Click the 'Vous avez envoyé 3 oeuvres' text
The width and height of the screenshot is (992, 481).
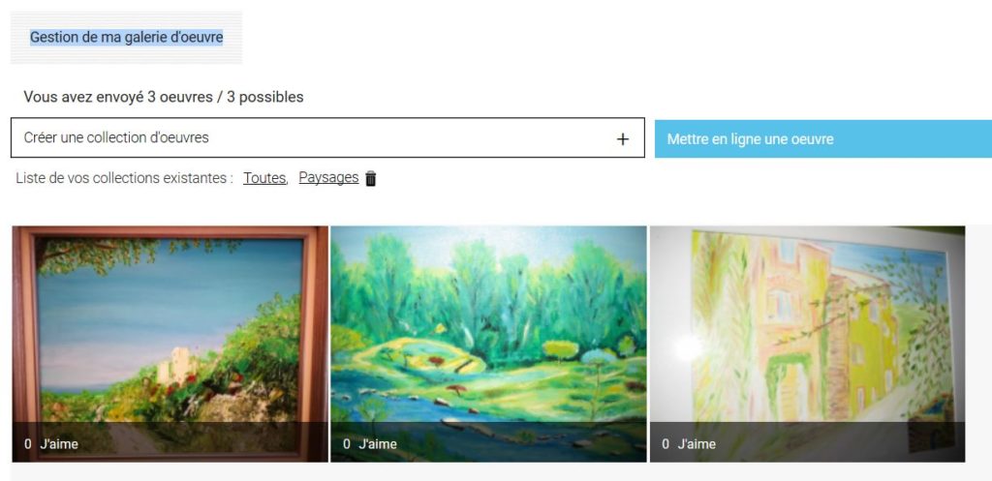coord(164,97)
